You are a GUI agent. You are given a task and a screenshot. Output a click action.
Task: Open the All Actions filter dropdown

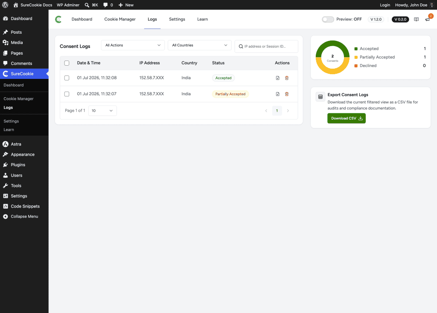[133, 45]
